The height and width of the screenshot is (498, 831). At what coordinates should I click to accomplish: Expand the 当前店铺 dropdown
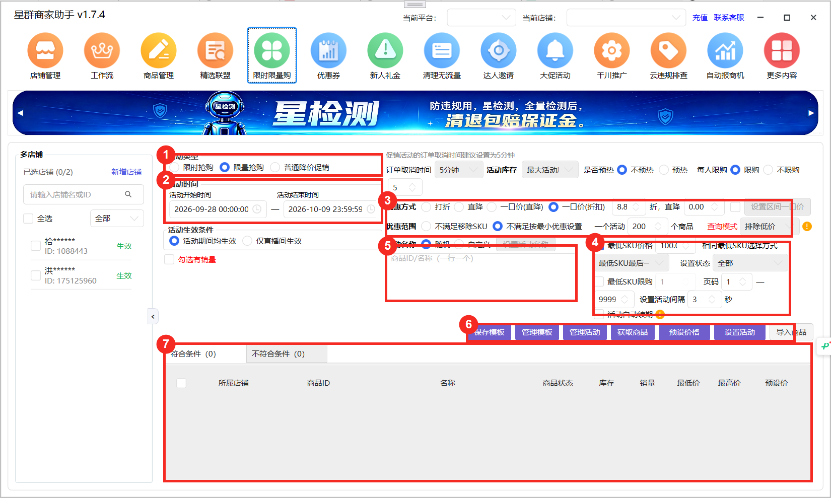pos(626,18)
